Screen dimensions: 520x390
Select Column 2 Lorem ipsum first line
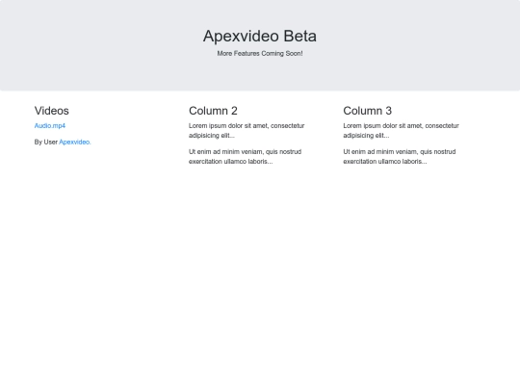tap(247, 126)
